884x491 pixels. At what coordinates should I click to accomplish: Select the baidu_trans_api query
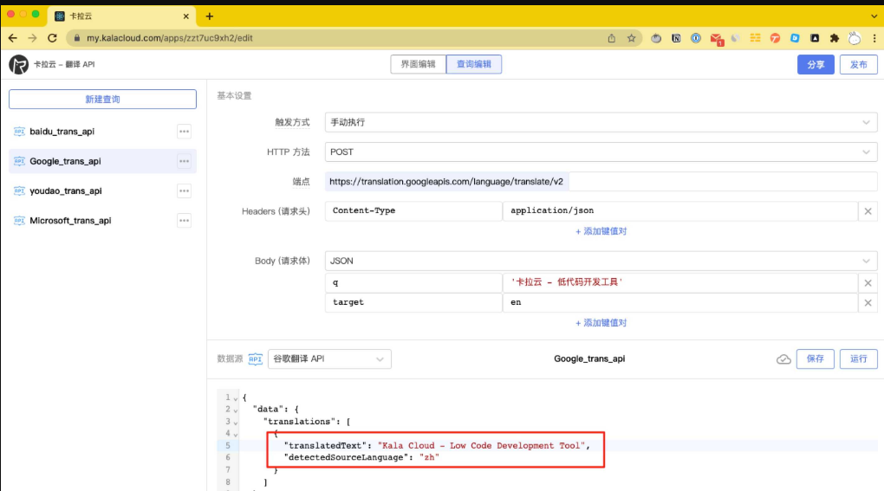click(102, 132)
